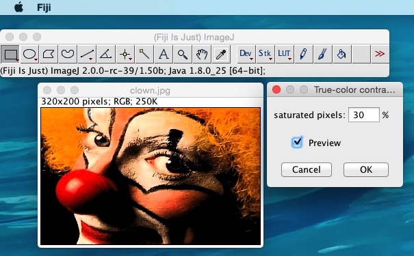
Task: Select the Text tool
Action: point(164,54)
